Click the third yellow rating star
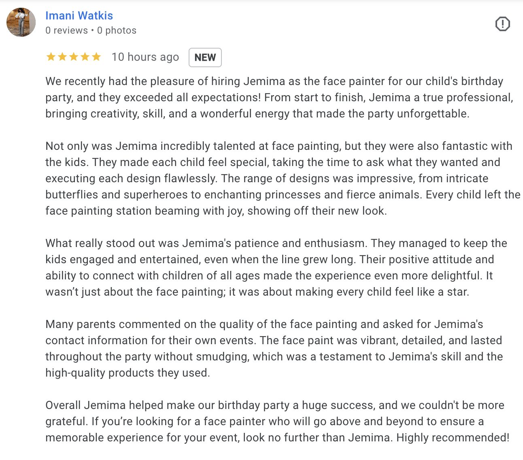 pyautogui.click(x=74, y=57)
